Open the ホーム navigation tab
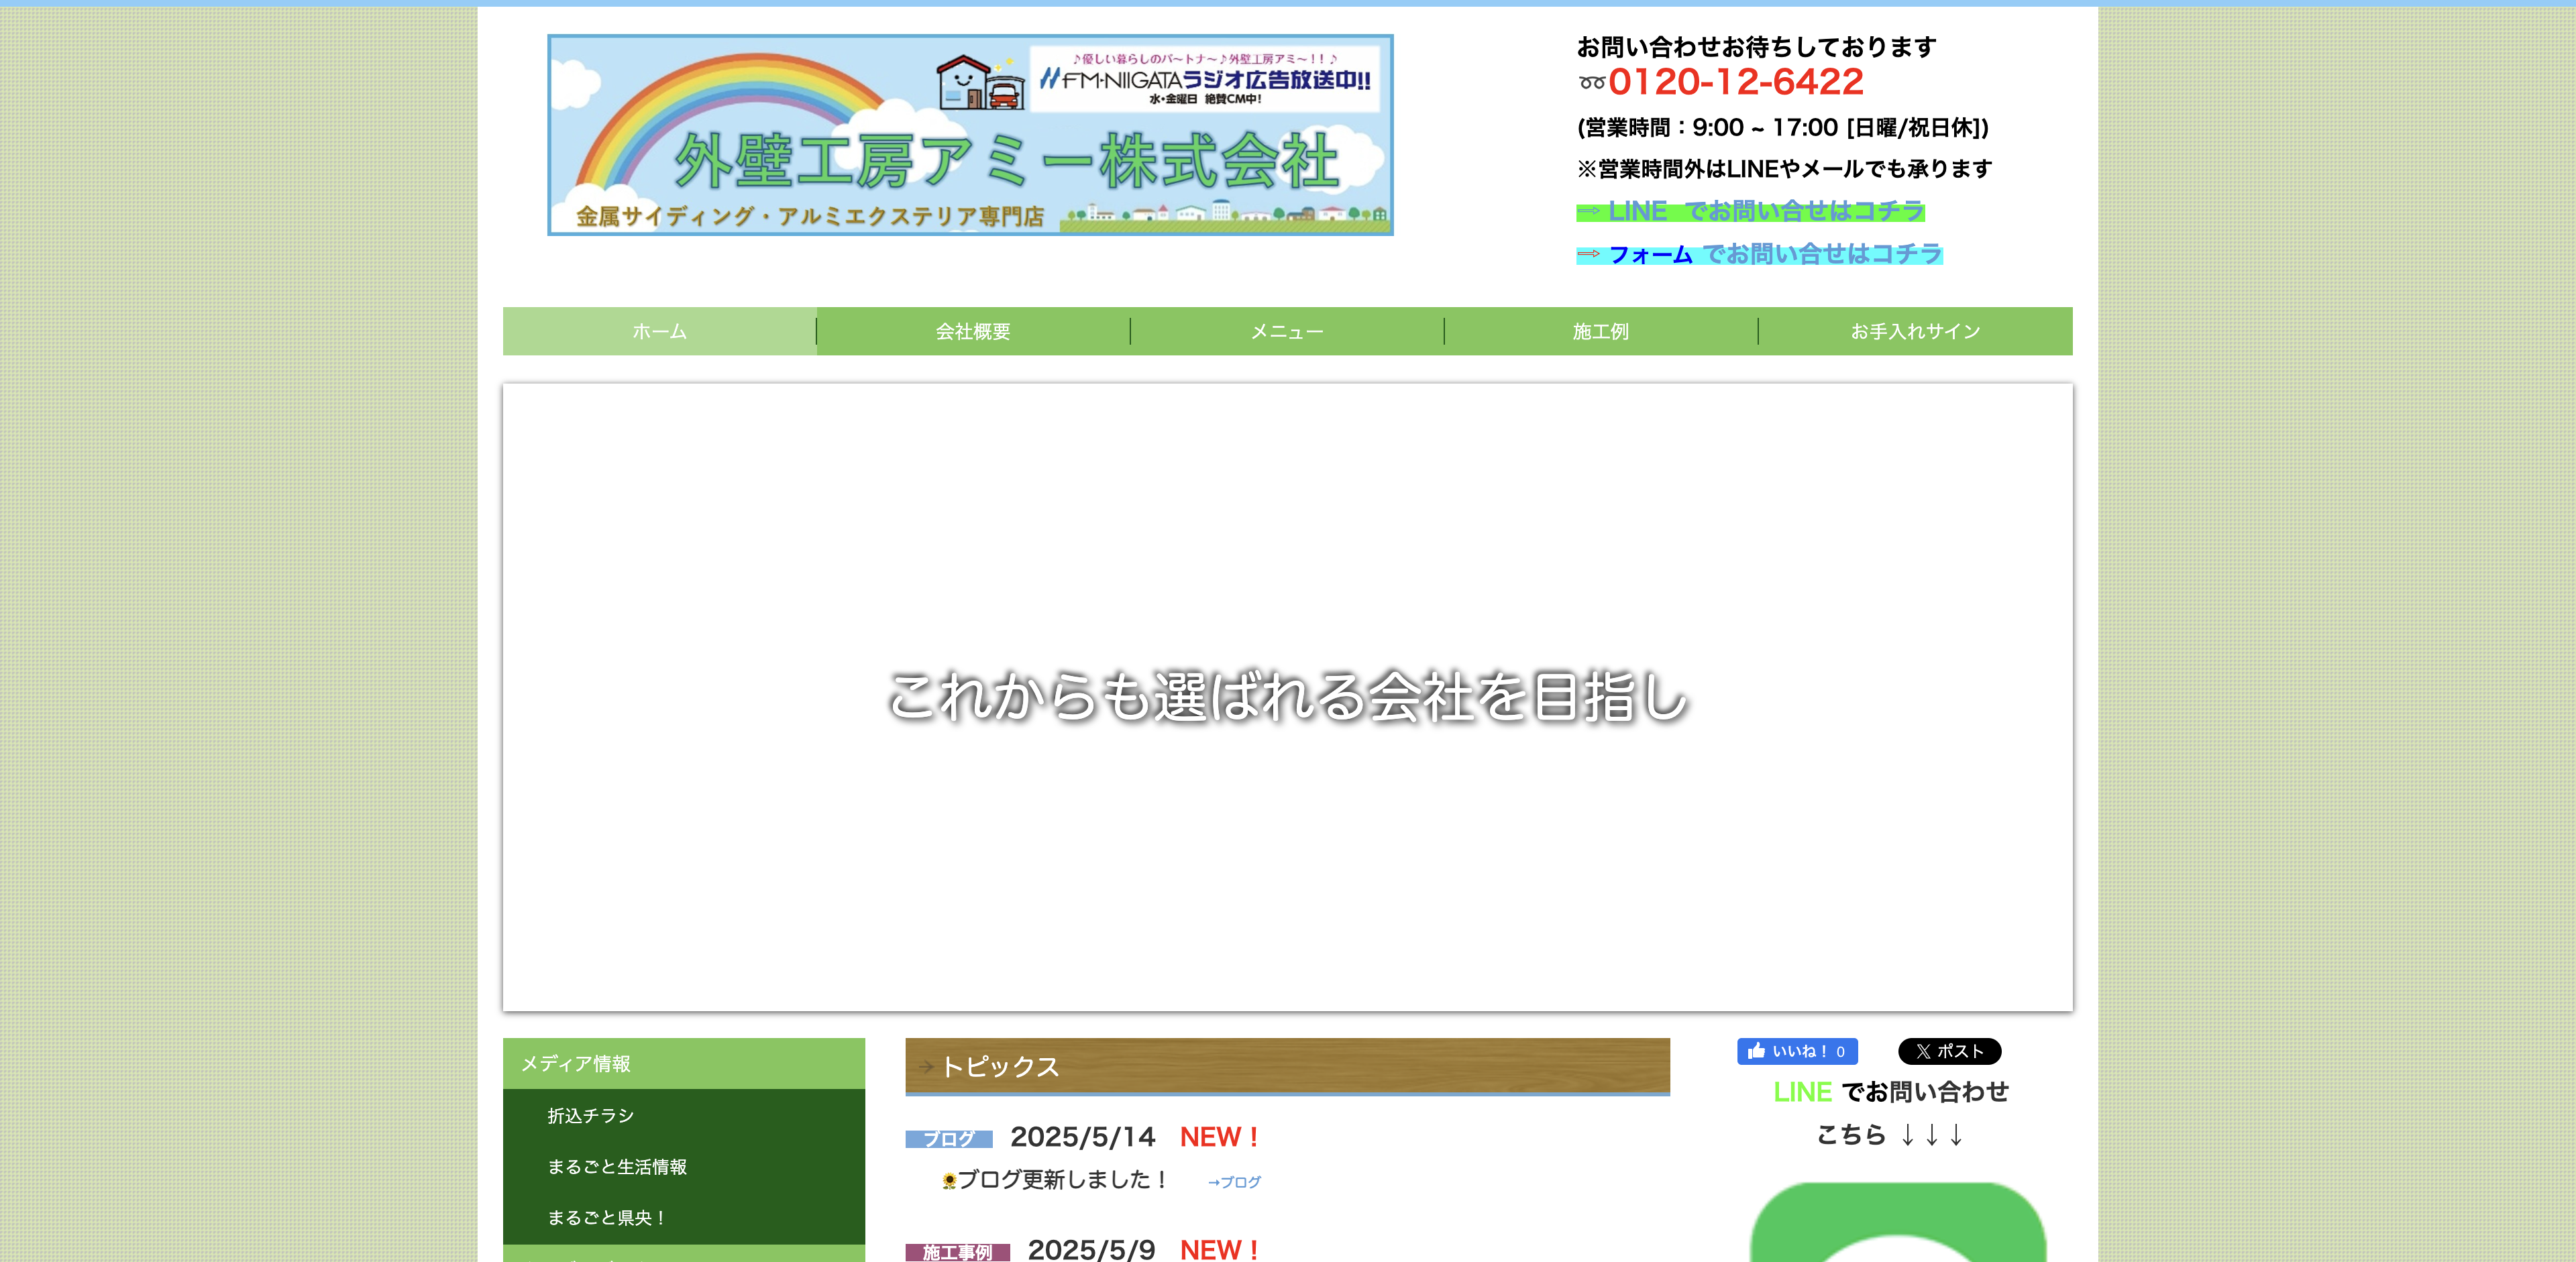Screen dimensions: 2576x1262 pos(659,331)
